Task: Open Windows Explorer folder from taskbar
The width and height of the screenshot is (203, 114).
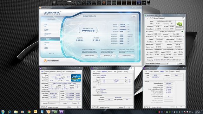Action: [x=16, y=112]
